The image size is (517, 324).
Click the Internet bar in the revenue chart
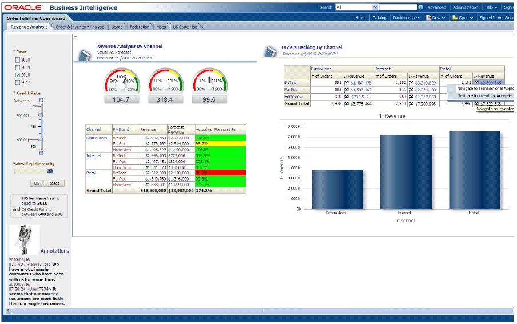point(406,172)
